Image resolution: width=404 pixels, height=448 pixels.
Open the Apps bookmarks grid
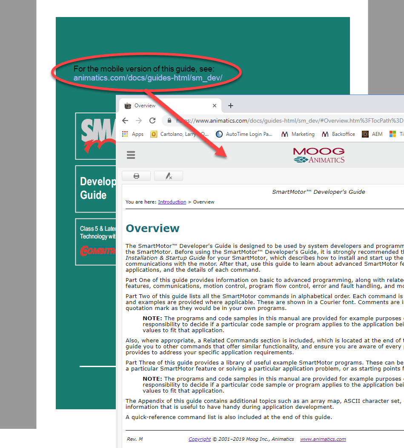(x=133, y=134)
